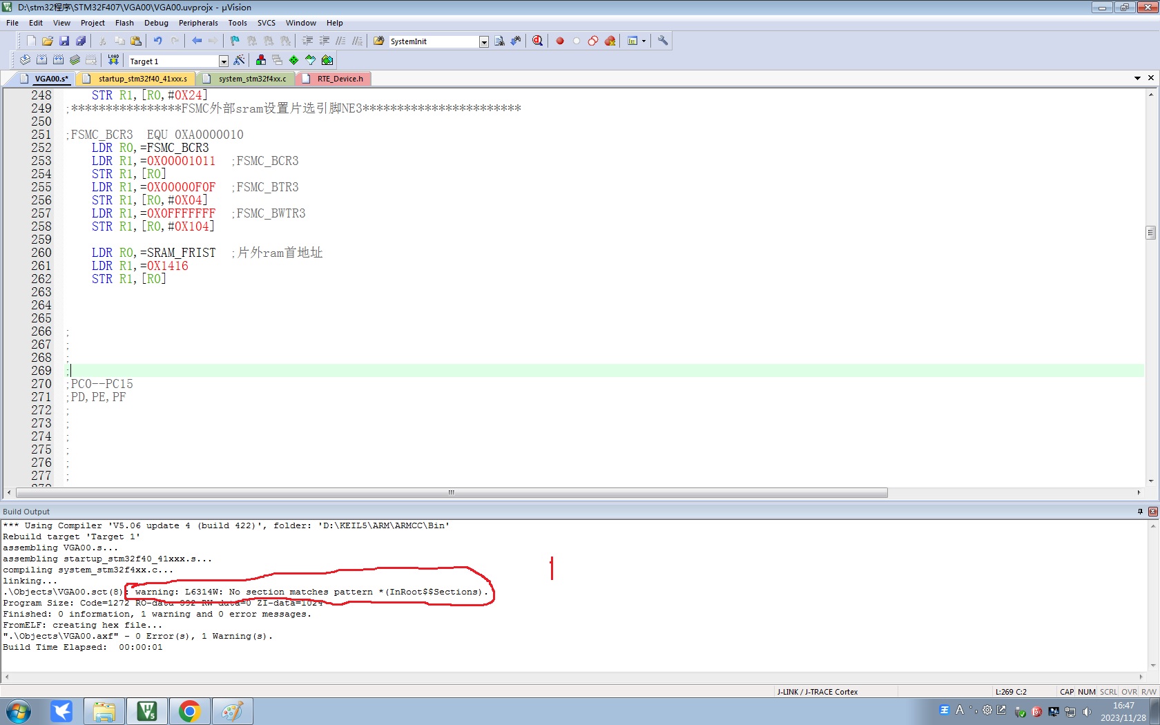Open the Edit menu
This screenshot has width=1160, height=725.
coord(36,23)
